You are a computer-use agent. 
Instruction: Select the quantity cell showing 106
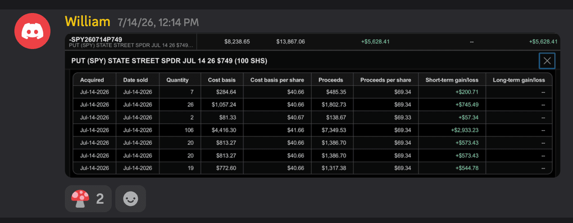pos(189,130)
